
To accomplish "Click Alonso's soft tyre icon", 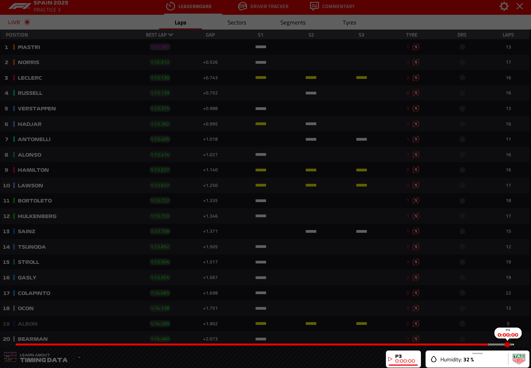I will tap(416, 155).
